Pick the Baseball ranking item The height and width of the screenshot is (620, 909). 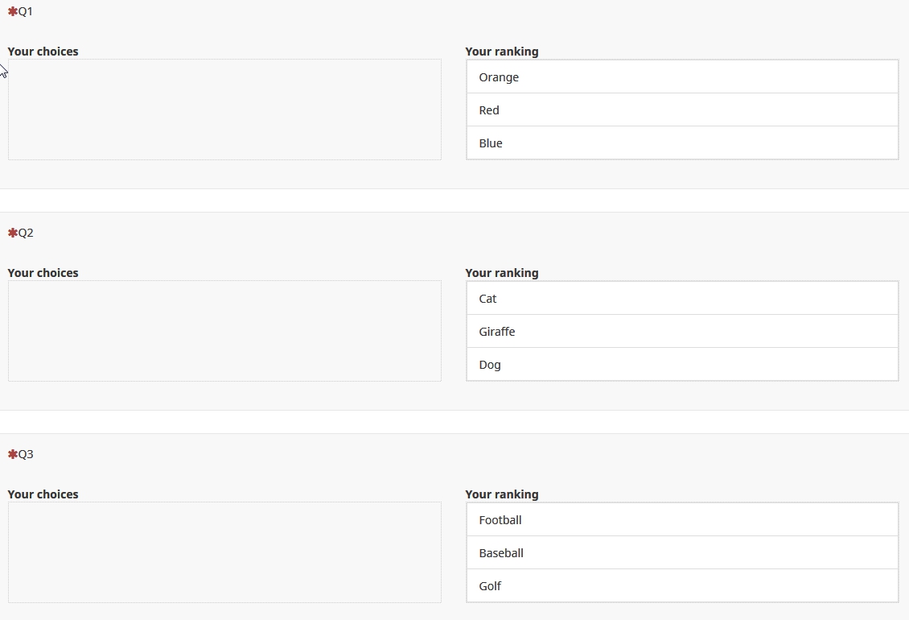681,553
